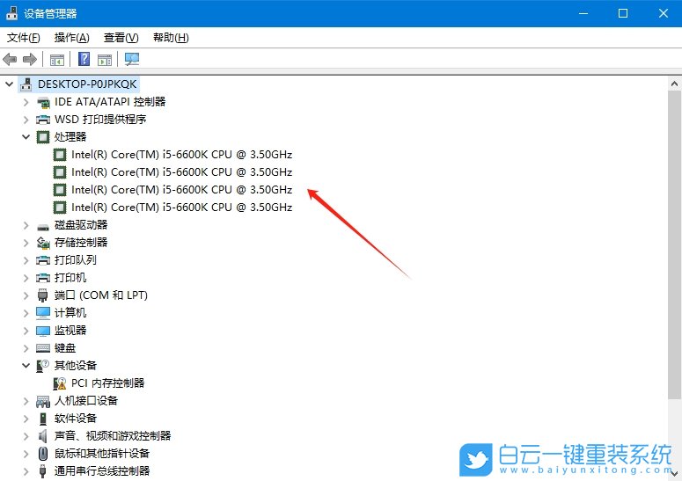The width and height of the screenshot is (682, 481).
Task: Click the software device icon beside 软件设备
Action: 42,419
